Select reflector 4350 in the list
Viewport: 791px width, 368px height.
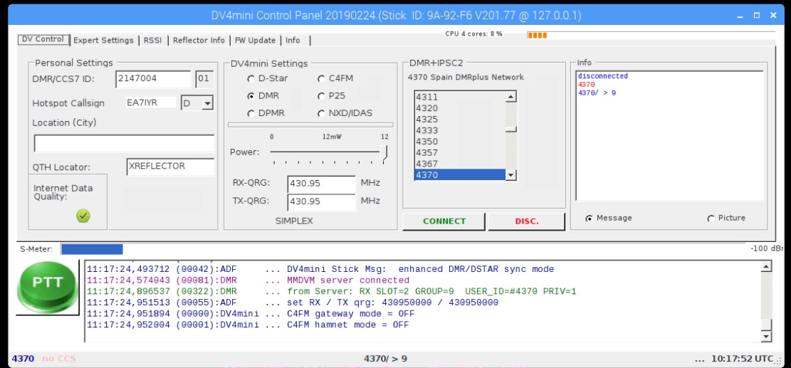[459, 142]
